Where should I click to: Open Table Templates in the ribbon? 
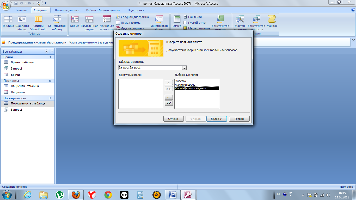pos(22,23)
